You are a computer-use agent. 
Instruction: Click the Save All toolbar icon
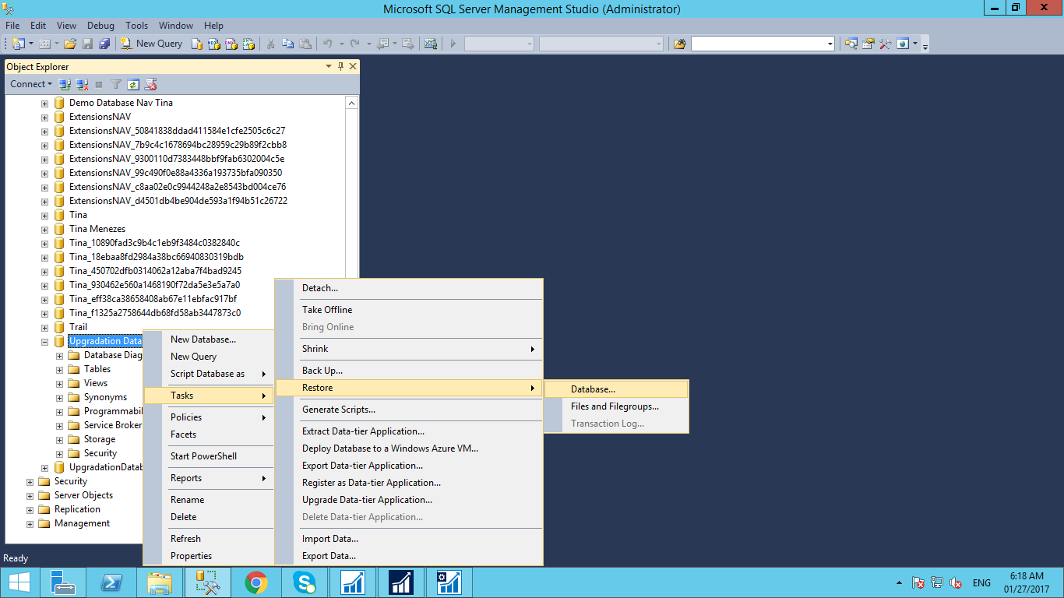[104, 44]
